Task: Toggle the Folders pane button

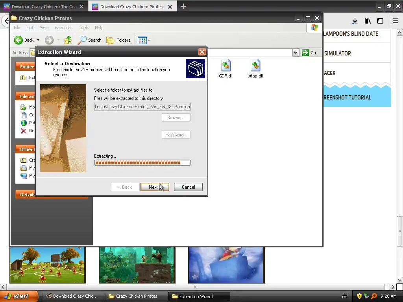Action: pos(118,40)
